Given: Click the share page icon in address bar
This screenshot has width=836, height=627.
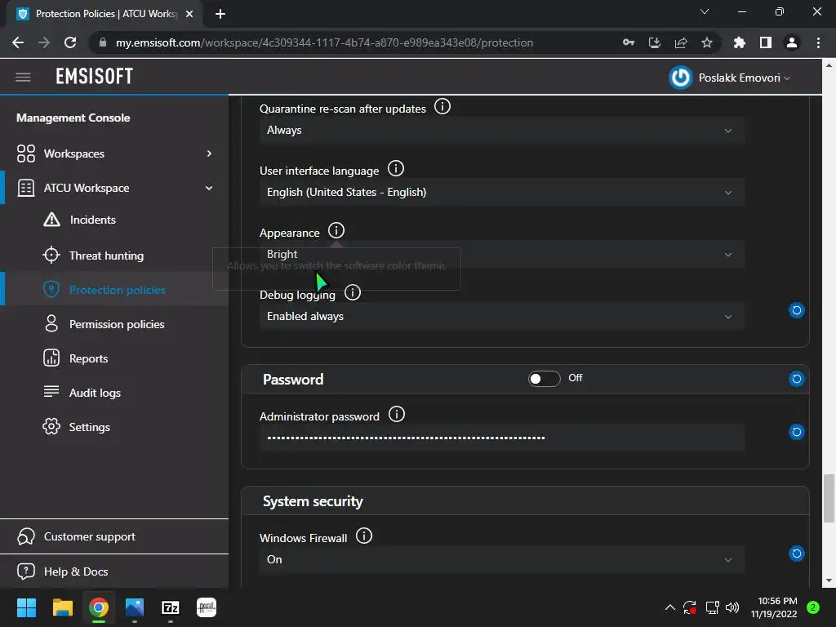Looking at the screenshot, I should point(681,42).
